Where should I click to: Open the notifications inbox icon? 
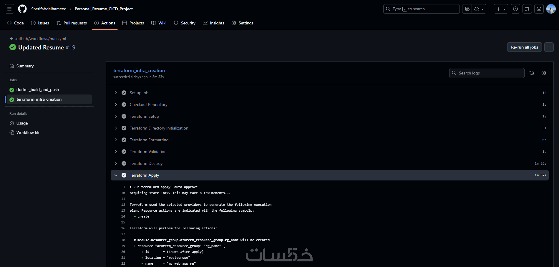click(539, 9)
